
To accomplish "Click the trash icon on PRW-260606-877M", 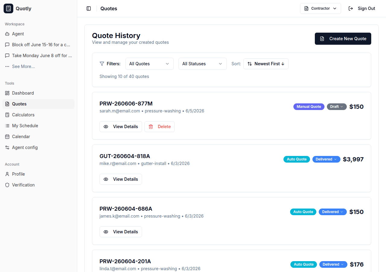I will 151,127.
